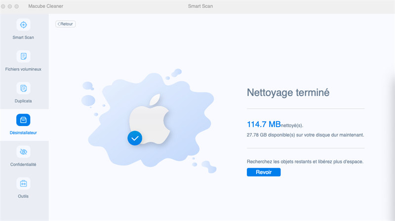Click the Retour back button
395x221 pixels.
click(x=66, y=24)
